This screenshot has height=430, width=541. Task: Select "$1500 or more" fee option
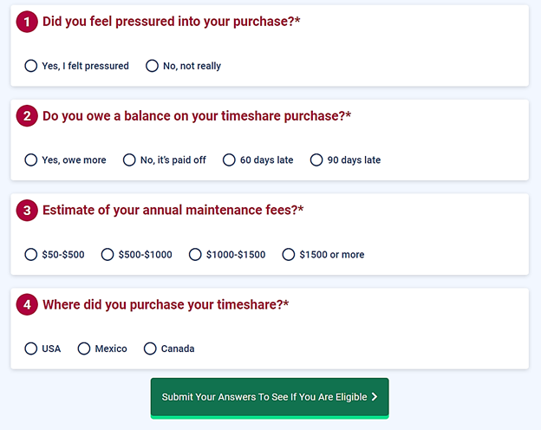point(289,255)
